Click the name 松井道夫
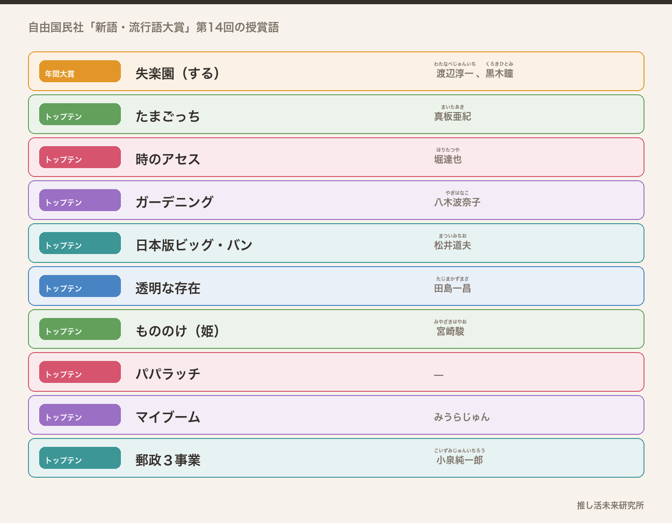 pos(453,245)
